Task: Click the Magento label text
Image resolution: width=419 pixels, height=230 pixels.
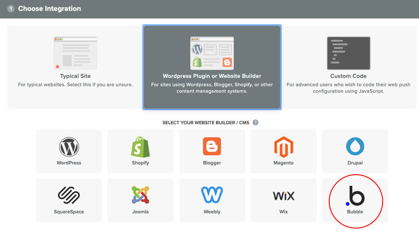Action: [x=283, y=163]
